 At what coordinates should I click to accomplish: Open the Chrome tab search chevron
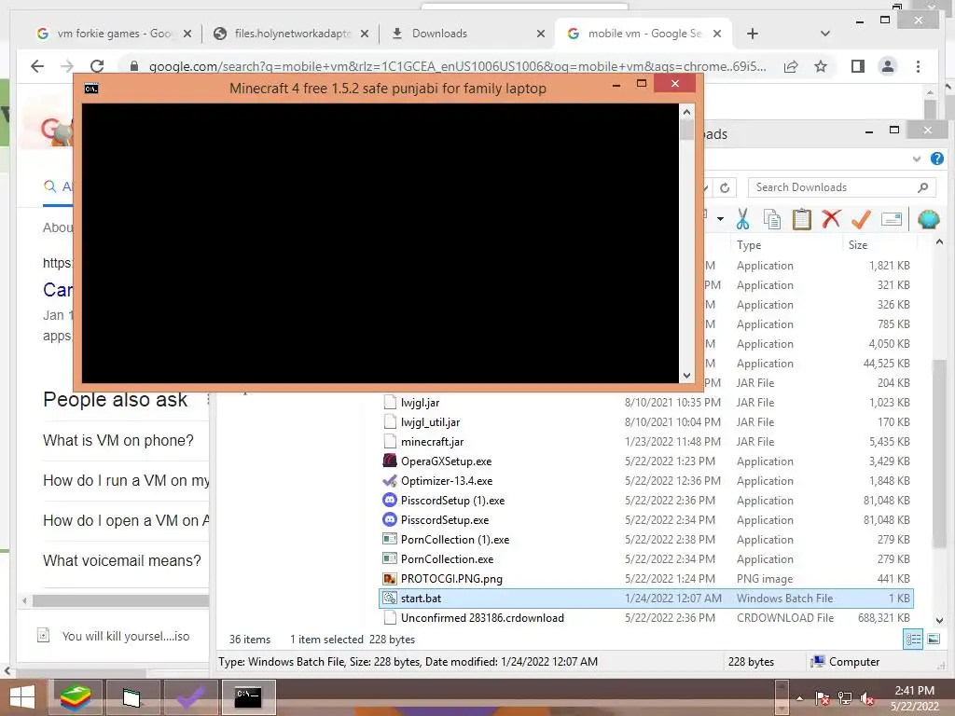coord(824,34)
